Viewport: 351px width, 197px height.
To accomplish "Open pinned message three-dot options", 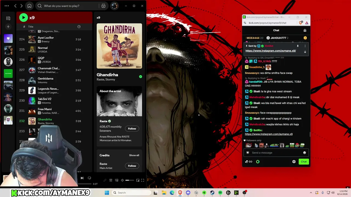I will 305,46.
